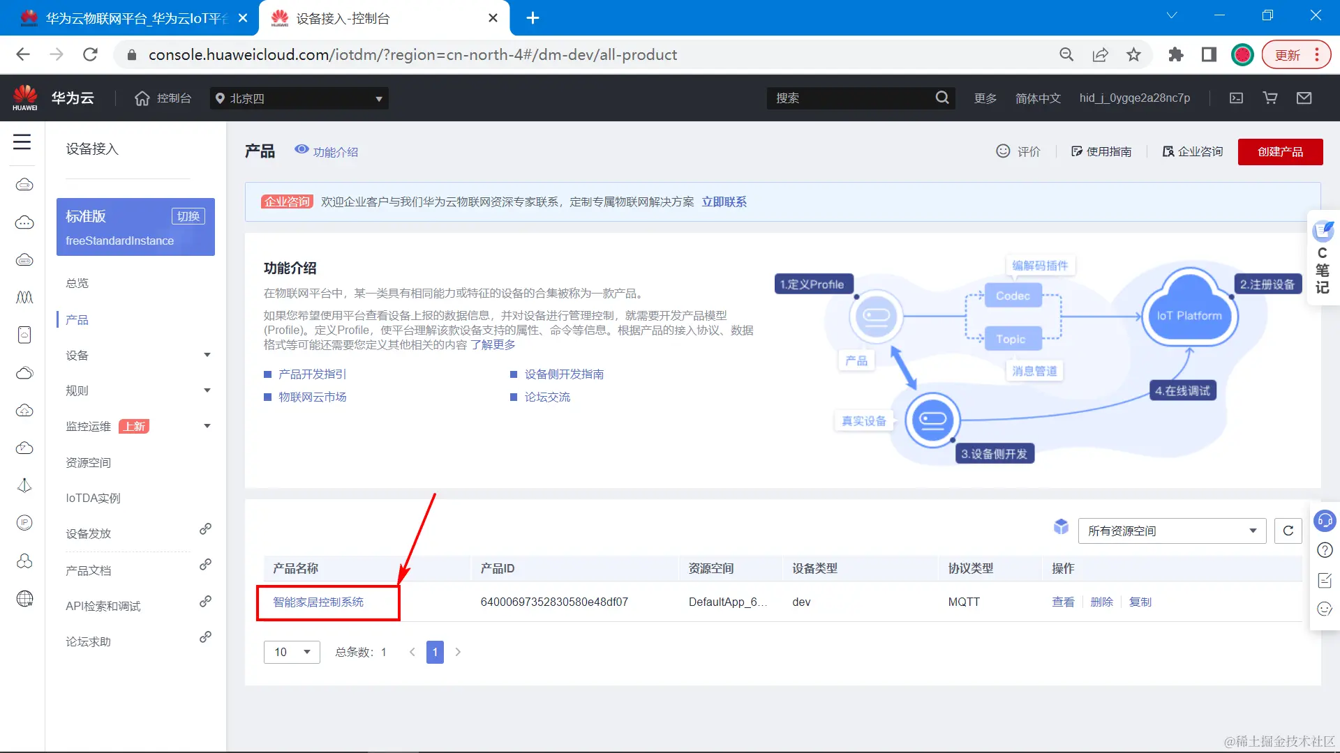Screen dimensions: 1340x753
Task: Open the 使用指南 link
Action: (x=1101, y=151)
